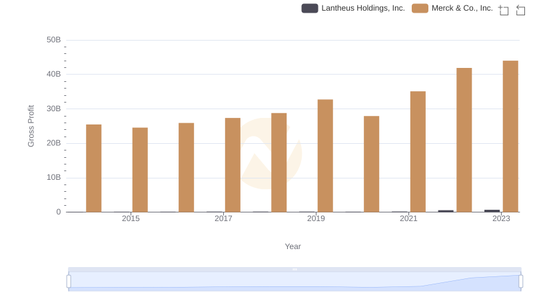Click the Merck bar for 2018
The width and height of the screenshot is (533, 307).
click(279, 162)
